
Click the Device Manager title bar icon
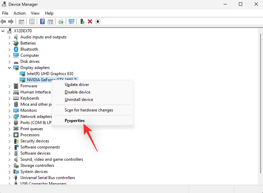click(x=4, y=4)
